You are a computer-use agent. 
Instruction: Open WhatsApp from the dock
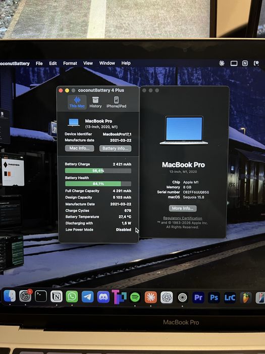72,296
